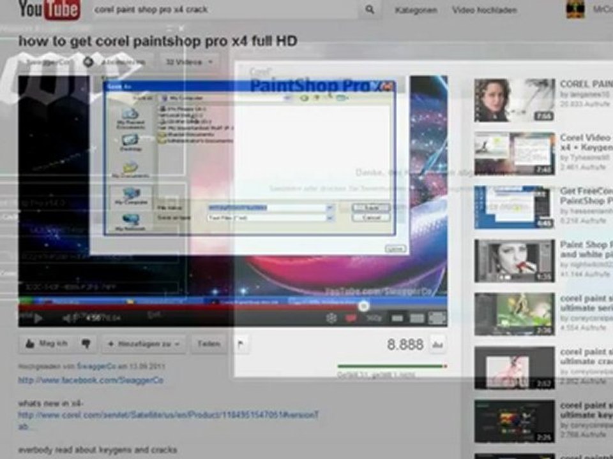Click the magnifier search button
Image resolution: width=613 pixels, height=459 pixels.
tap(370, 10)
